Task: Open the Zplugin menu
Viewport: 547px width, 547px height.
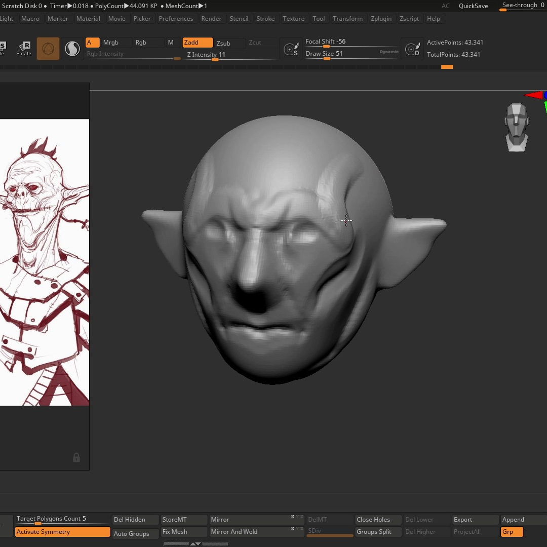Action: tap(381, 18)
